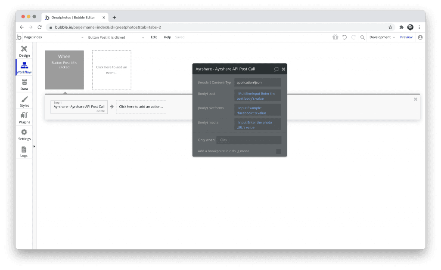Click the gift icon in editor toolbar
The width and height of the screenshot is (441, 270).
[335, 37]
